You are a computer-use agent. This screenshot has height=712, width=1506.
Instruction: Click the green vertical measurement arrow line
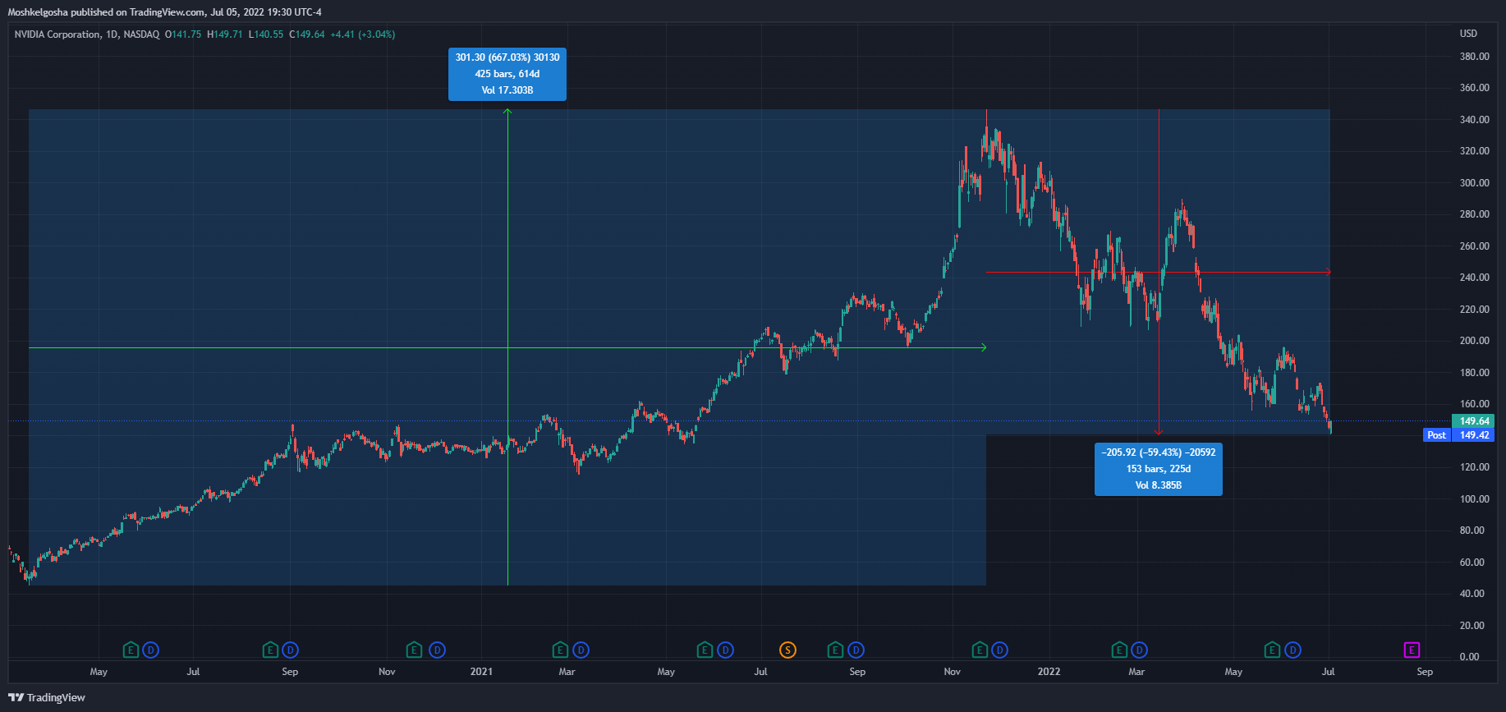507,347
